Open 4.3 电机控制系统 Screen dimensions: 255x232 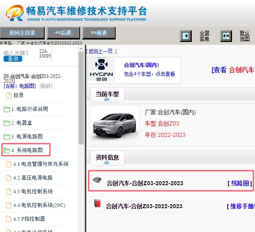pos(33,191)
